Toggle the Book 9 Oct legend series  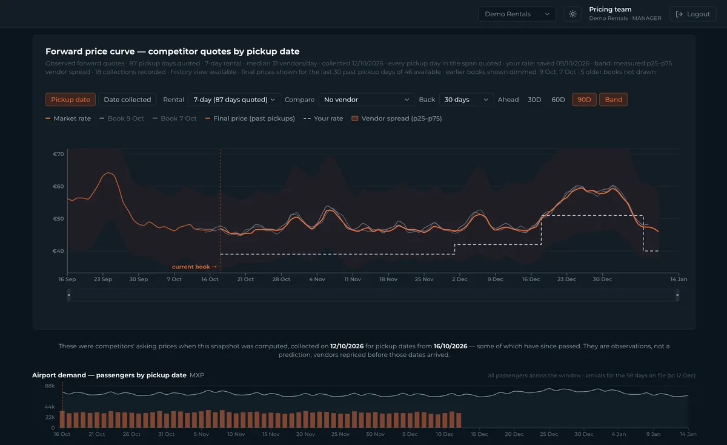(x=121, y=119)
